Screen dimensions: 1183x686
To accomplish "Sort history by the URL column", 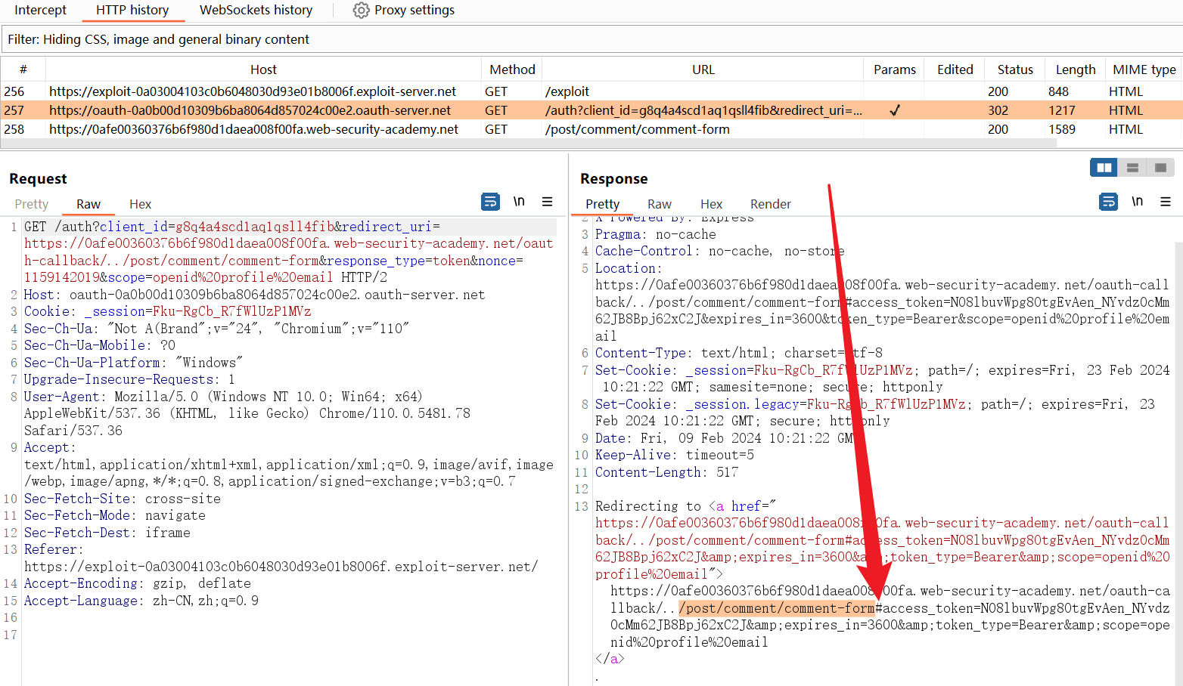I will 703,70.
